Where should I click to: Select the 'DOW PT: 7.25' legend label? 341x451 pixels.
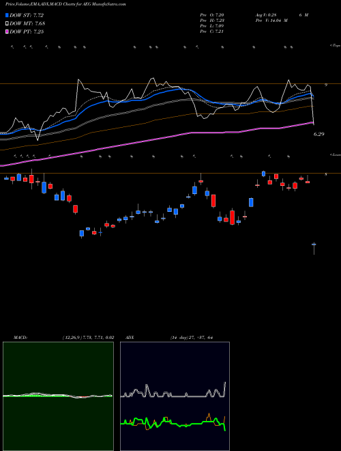(27, 31)
